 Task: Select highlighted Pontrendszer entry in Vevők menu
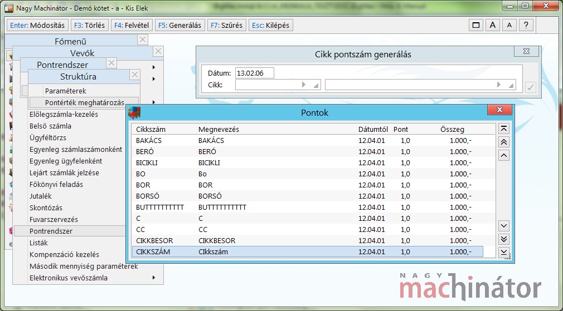tap(70, 231)
